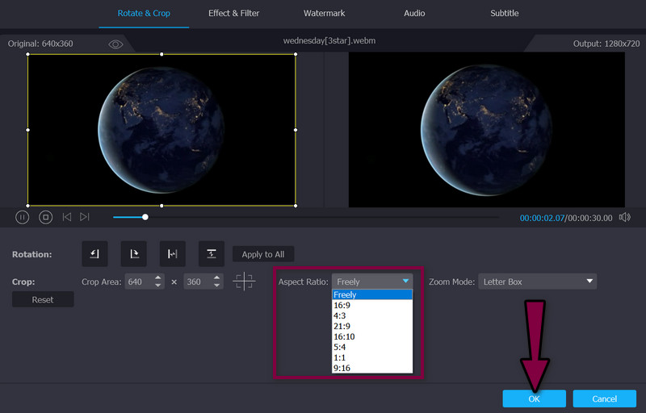Mute audio using the speaker icon
This screenshot has width=646, height=413.
624,217
